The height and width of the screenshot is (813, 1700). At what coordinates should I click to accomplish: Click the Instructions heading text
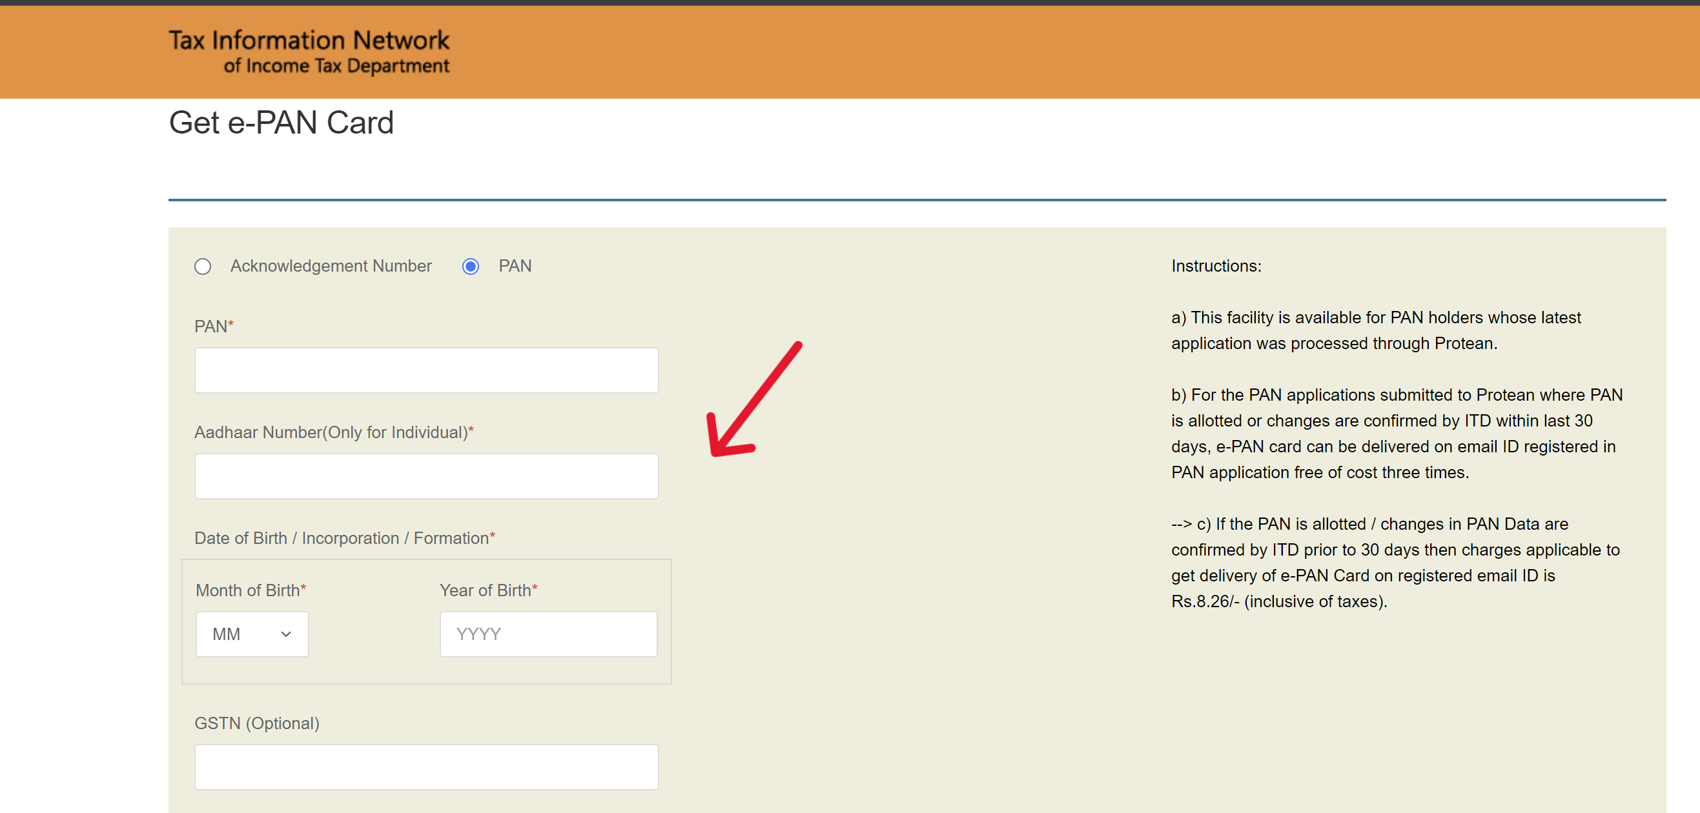point(1216,266)
